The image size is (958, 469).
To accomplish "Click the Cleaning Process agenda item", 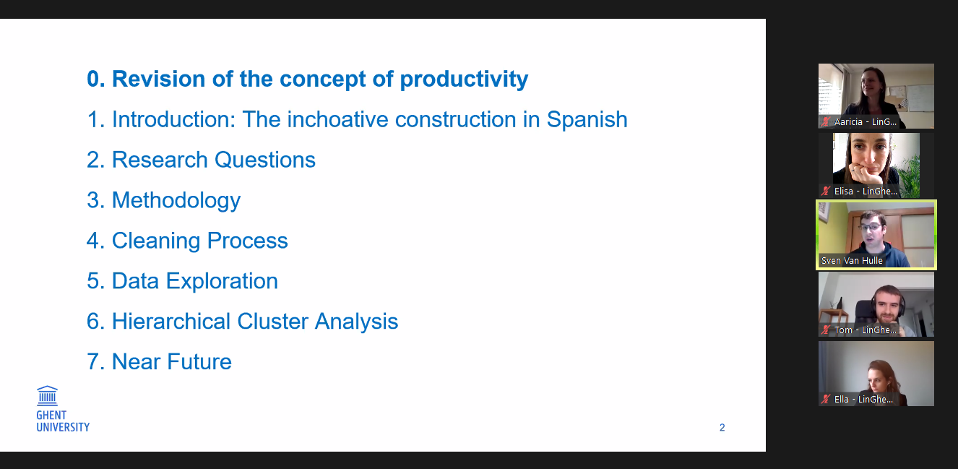I will (187, 241).
